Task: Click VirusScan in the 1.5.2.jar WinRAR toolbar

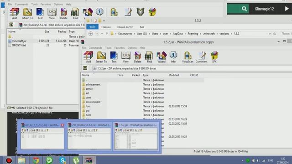Action: coord(188,57)
